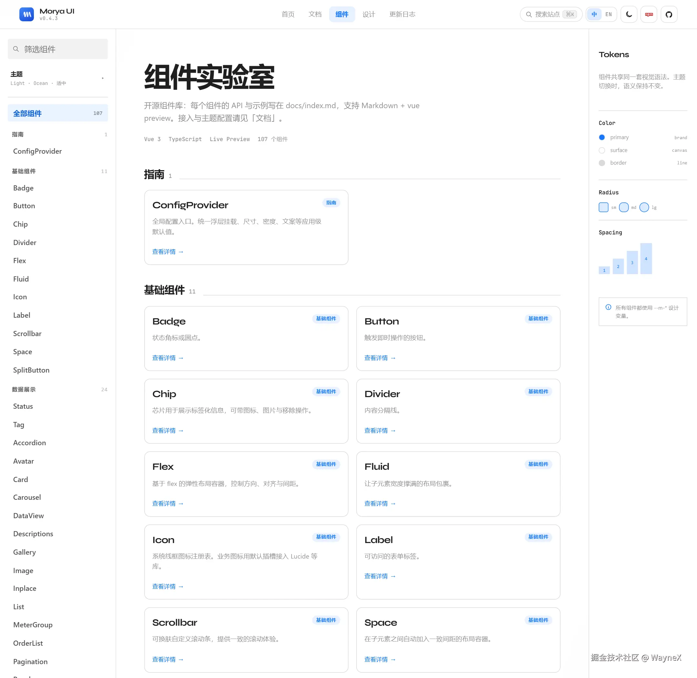Screen dimensions: 697x678
Task: Select 全部组件 in the sidebar
Action: [58, 113]
